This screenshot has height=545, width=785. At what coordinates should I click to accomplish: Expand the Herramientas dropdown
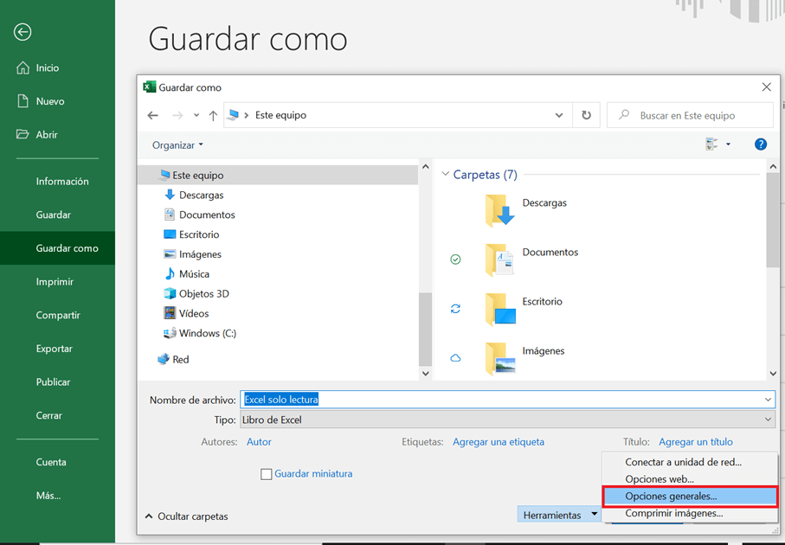coord(558,513)
